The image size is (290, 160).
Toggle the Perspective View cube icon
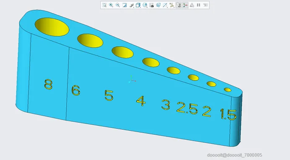pos(158,5)
